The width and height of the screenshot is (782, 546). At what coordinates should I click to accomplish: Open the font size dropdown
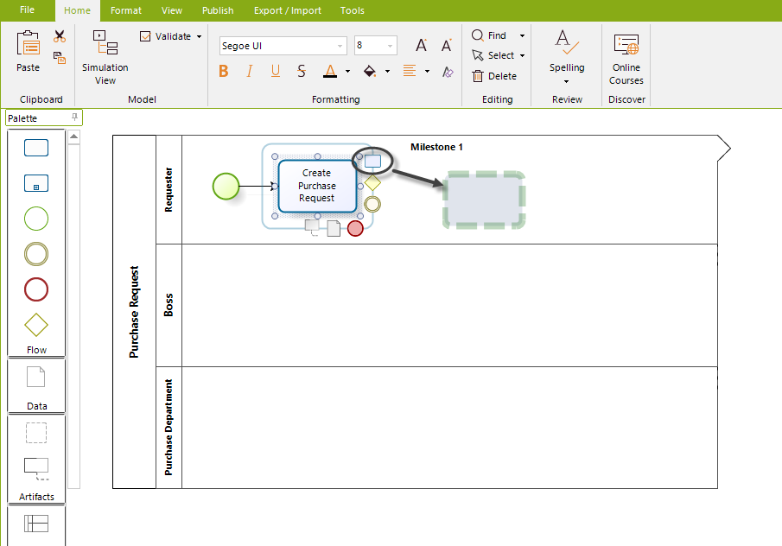[390, 46]
